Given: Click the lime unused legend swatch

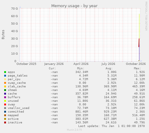Looking at the screenshot, I should click(5, 101).
